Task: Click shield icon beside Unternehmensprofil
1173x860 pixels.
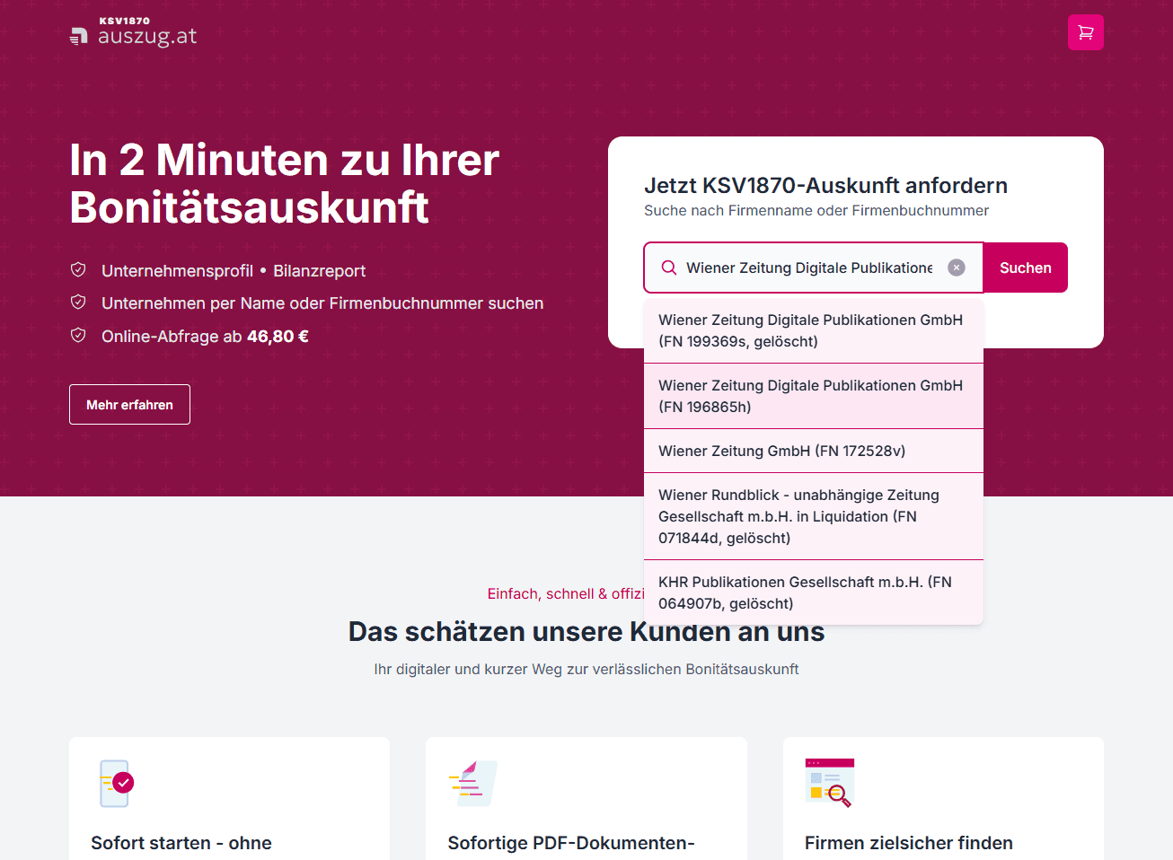Action: (x=78, y=269)
